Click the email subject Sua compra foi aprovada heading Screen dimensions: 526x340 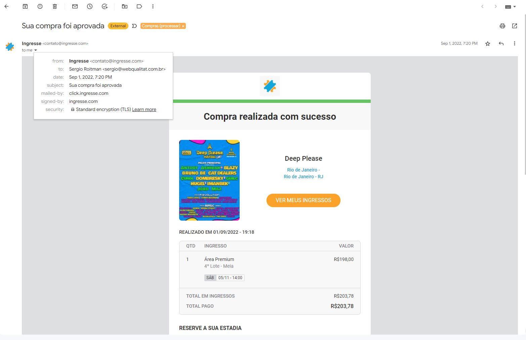point(63,26)
